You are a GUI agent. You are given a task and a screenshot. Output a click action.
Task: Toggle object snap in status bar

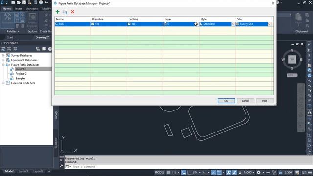coord(219,173)
